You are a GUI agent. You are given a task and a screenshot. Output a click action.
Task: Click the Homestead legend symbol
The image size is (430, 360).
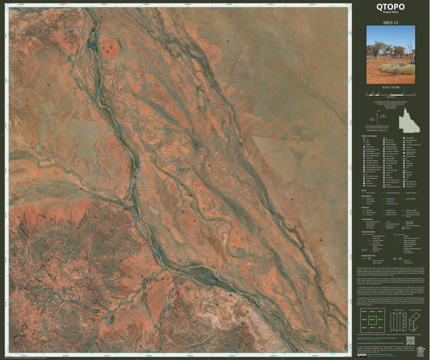click(364, 147)
